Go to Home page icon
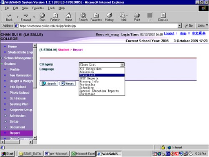 pos(68,15)
